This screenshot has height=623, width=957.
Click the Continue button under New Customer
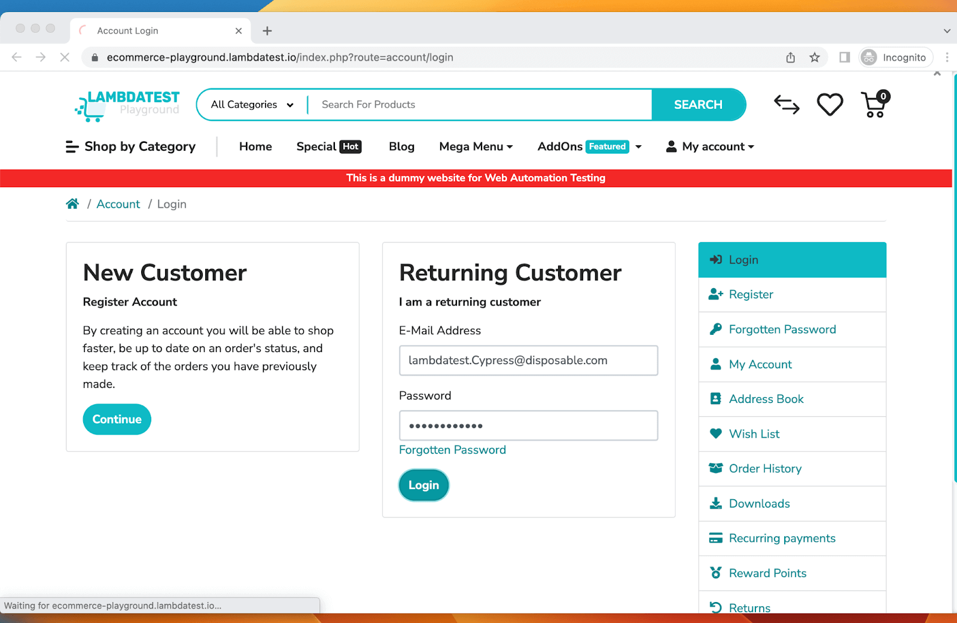click(117, 419)
